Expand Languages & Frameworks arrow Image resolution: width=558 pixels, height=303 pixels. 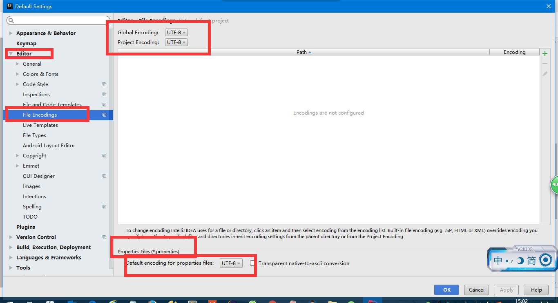coord(11,258)
